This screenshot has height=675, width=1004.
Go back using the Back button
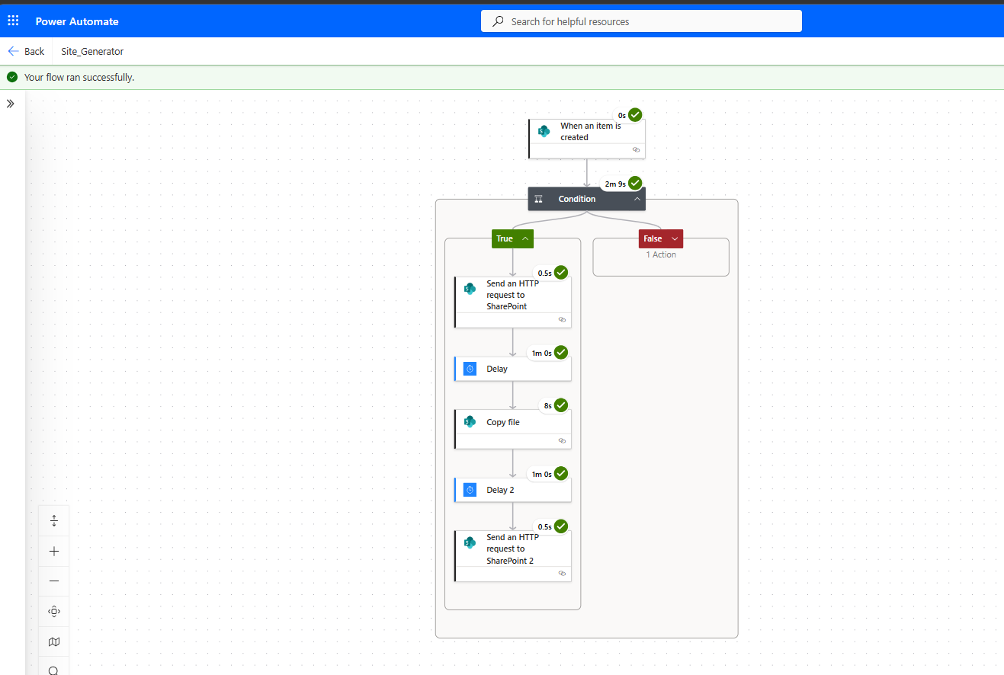coord(26,51)
